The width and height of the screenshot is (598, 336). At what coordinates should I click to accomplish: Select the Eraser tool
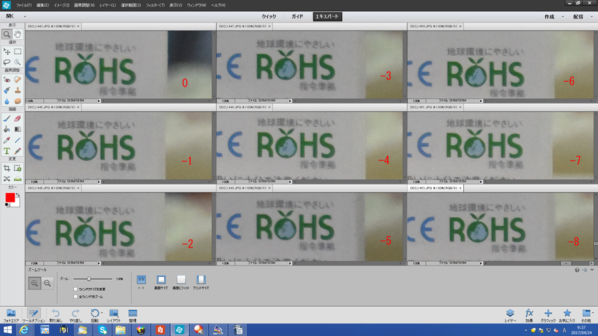(18, 119)
